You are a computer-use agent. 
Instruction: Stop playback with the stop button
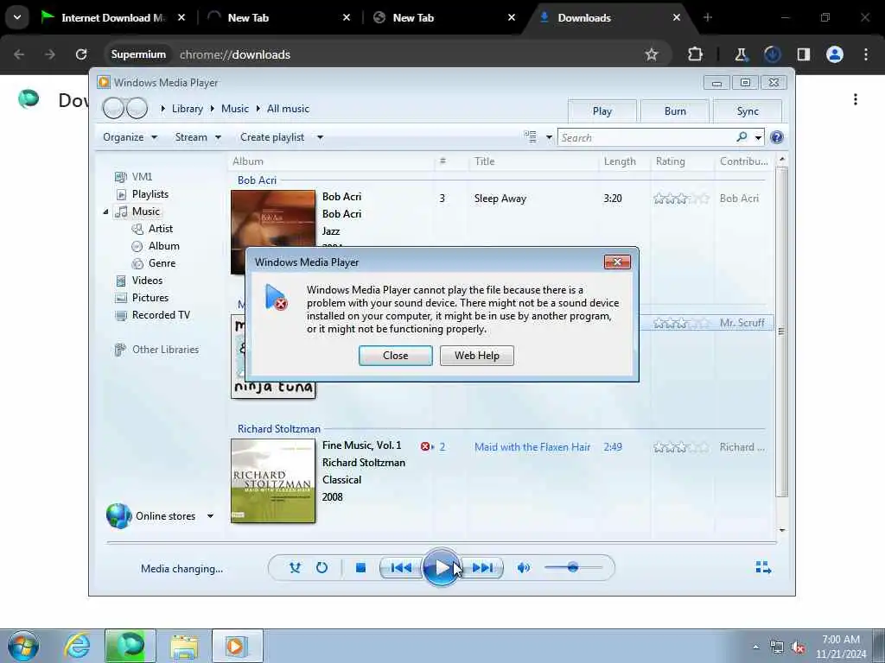[x=360, y=568]
